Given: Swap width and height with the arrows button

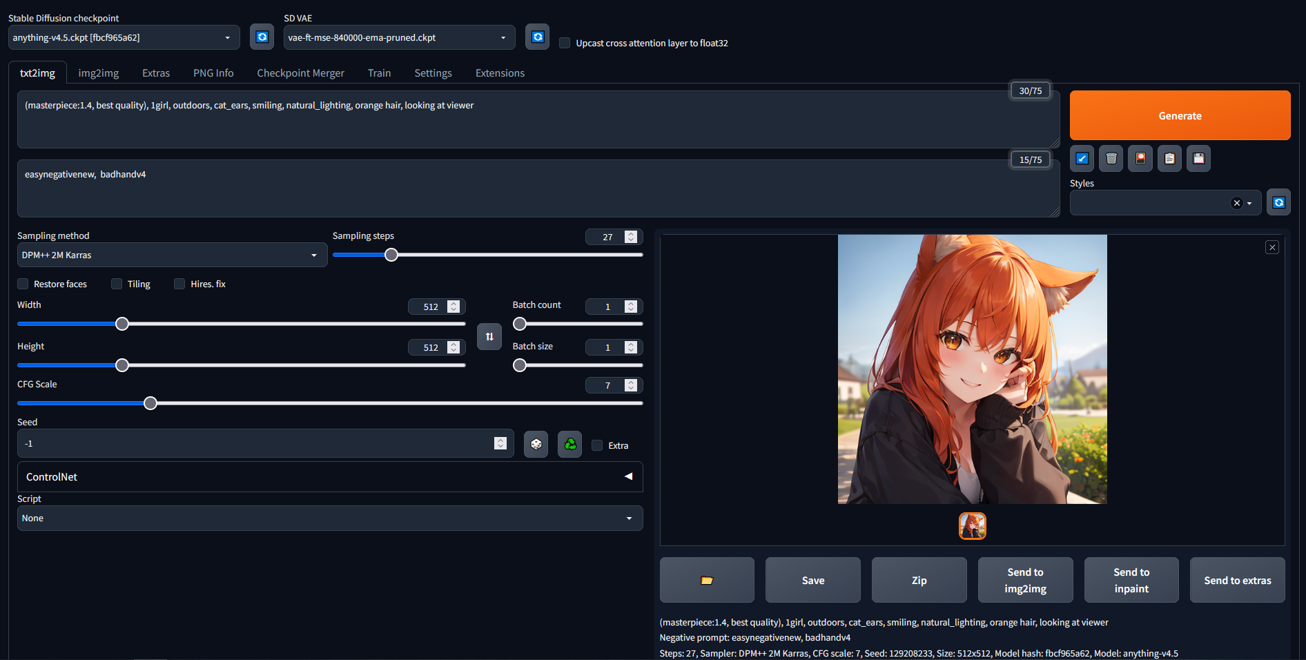Looking at the screenshot, I should (489, 337).
